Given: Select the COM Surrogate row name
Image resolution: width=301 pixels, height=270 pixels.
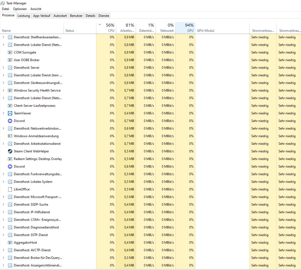Looking at the screenshot, I should pos(25,52).
